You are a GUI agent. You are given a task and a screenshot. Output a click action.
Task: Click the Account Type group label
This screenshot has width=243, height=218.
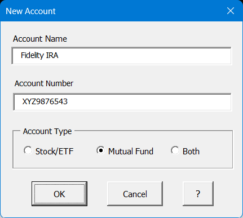pos(47,132)
